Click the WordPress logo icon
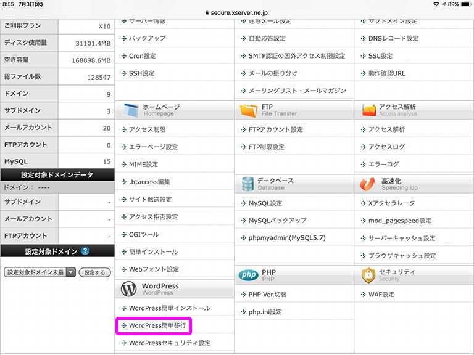 coord(129,289)
